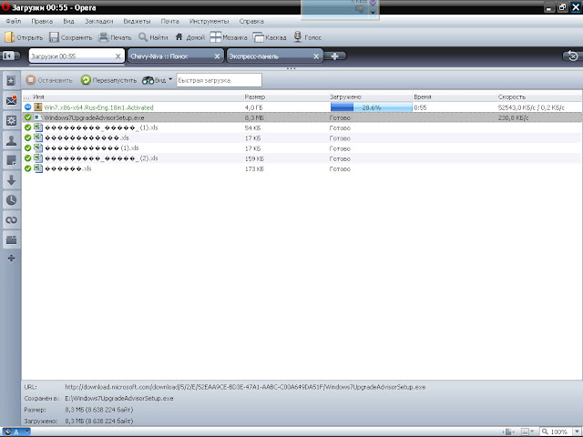Open the Вид menu in the menu bar

click(68, 21)
